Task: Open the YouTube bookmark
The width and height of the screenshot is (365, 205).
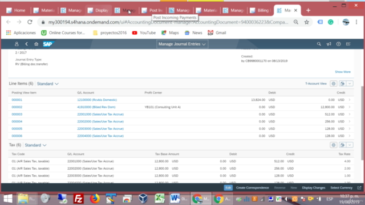Action: (144, 33)
